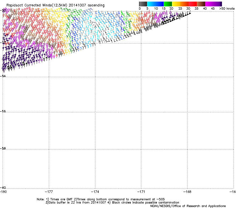Click the red 30–35 knots legend color
This screenshot has height=208, width=236.
[x=193, y=4]
